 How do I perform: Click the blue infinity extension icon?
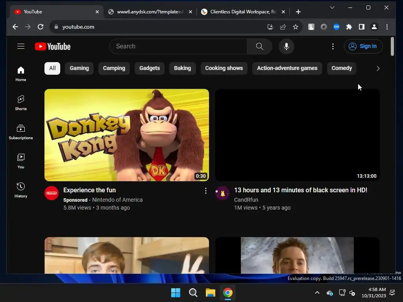click(336, 27)
